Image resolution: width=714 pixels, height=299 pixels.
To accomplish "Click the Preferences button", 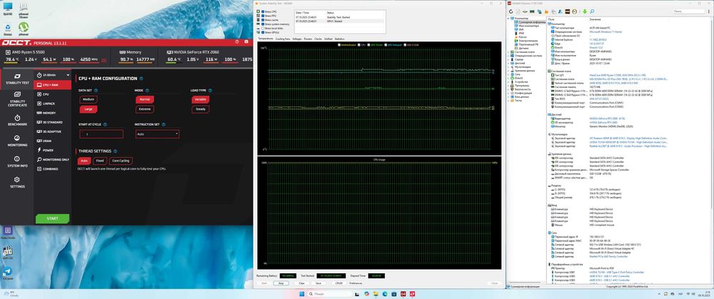I will pos(356,283).
